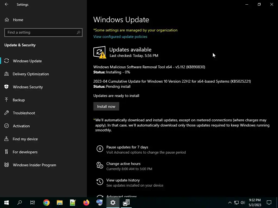The width and height of the screenshot is (278, 208).
Task: Click the Install now button
Action: 106,106
